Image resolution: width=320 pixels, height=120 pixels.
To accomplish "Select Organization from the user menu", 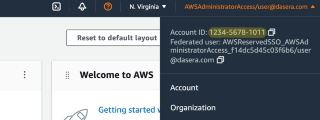I will tap(193, 107).
